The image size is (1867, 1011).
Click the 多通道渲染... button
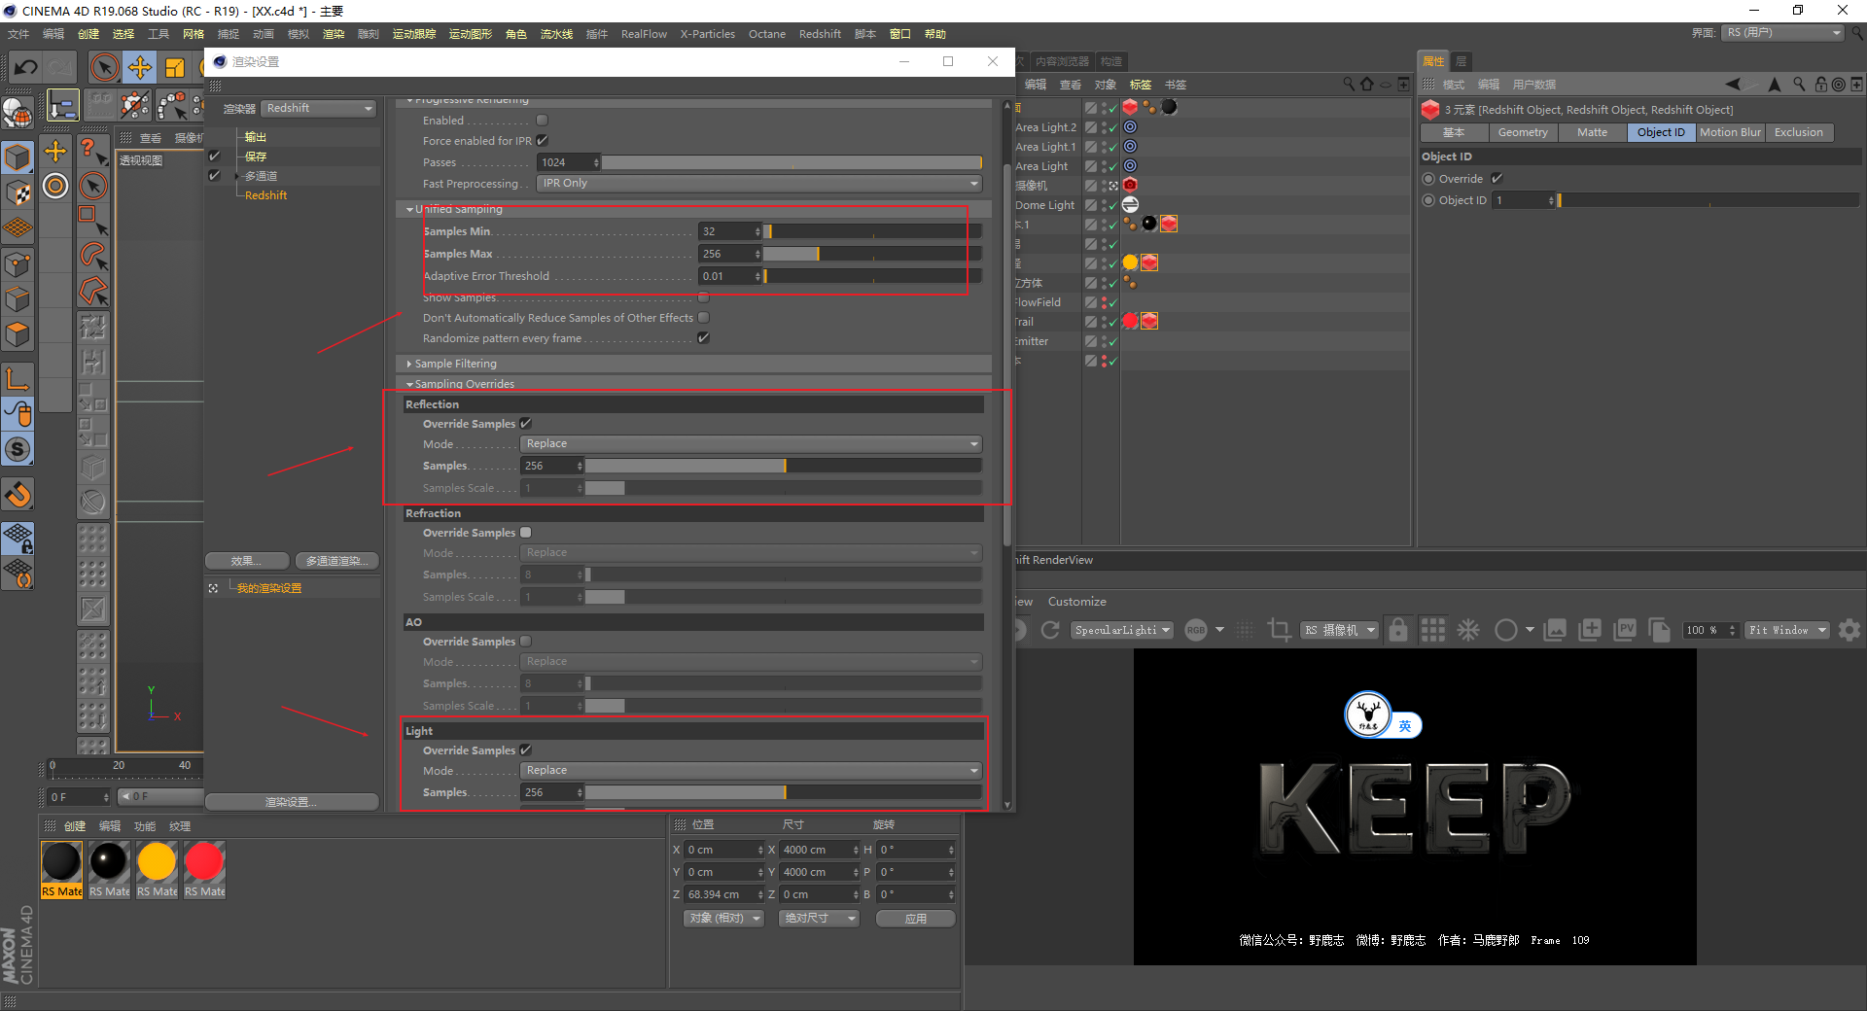point(336,561)
